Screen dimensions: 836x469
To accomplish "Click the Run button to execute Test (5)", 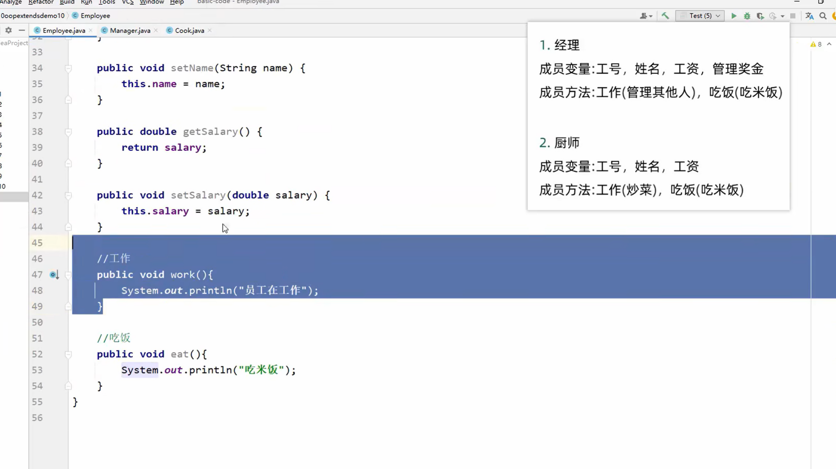I will [x=734, y=16].
